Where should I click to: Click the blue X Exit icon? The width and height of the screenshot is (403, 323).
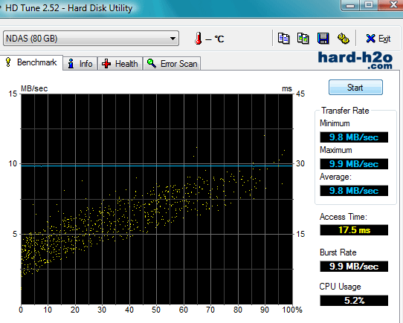point(370,39)
